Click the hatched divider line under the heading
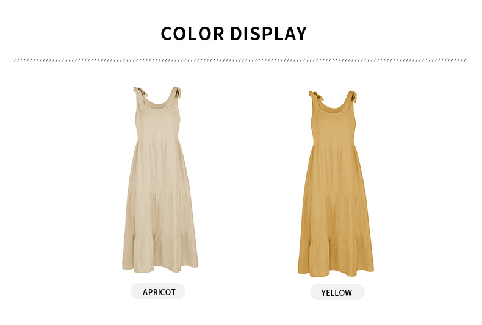Image resolution: width=482 pixels, height=325 pixels. click(x=240, y=60)
